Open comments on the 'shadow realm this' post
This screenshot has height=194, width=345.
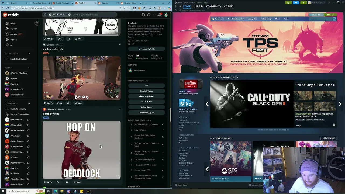[x=60, y=103]
